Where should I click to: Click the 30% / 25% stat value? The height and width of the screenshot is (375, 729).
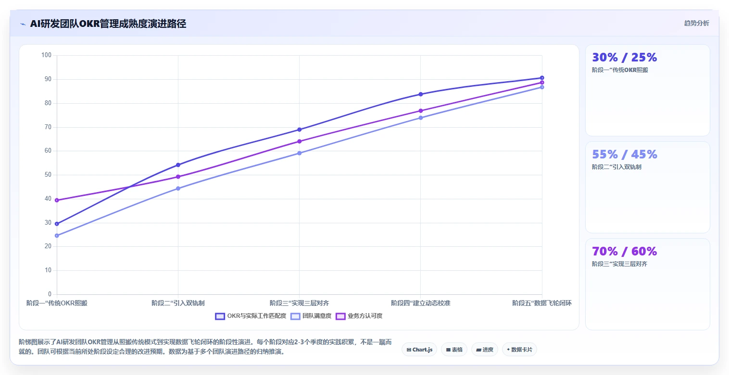pos(624,57)
